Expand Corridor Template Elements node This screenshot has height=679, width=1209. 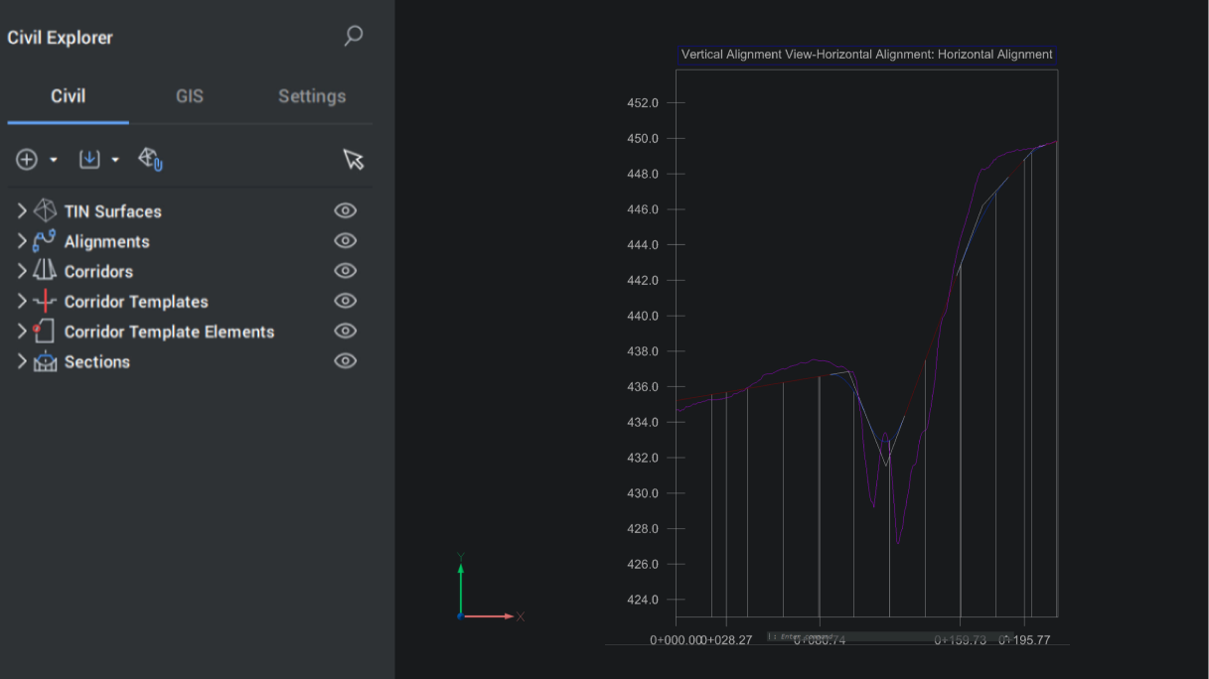[x=22, y=332]
